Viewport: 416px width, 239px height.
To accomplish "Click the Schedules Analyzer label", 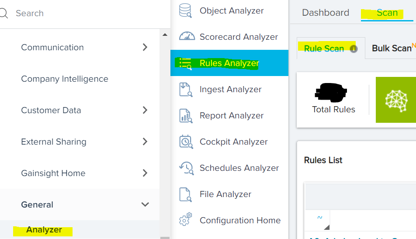I will click(239, 168).
